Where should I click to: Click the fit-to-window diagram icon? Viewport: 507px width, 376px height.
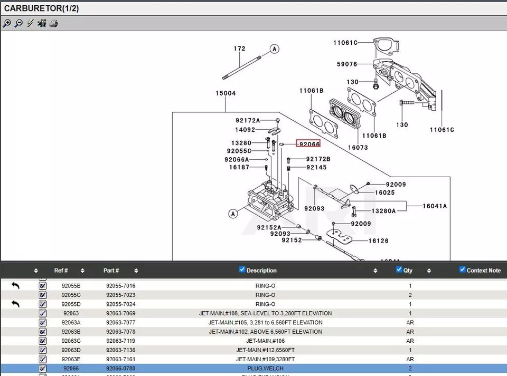42,23
